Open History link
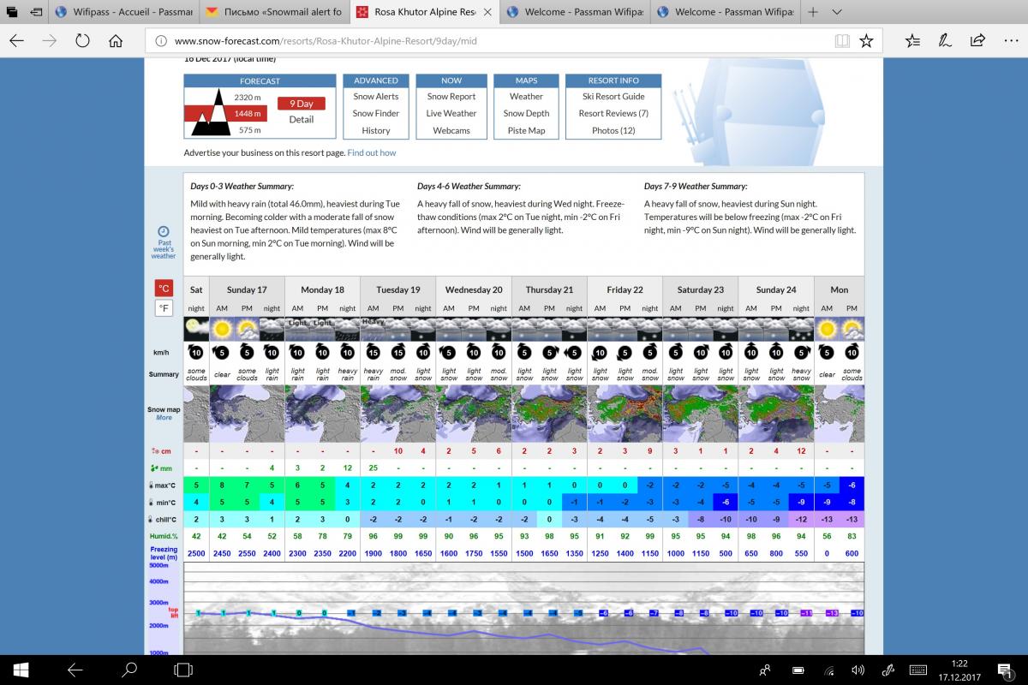Image resolution: width=1028 pixels, height=685 pixels. click(x=376, y=130)
